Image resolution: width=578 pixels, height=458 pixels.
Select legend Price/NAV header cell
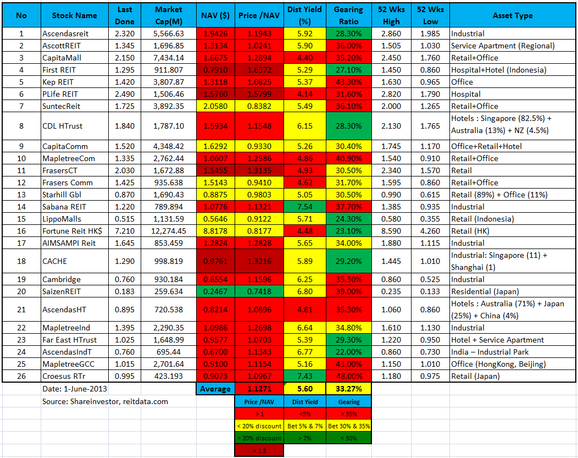point(259,402)
